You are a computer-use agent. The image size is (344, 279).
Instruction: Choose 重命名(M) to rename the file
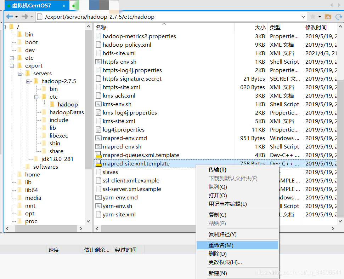(x=237, y=245)
